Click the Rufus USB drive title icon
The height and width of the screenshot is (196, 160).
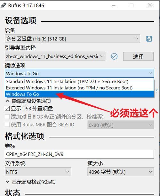click(x=4, y=5)
